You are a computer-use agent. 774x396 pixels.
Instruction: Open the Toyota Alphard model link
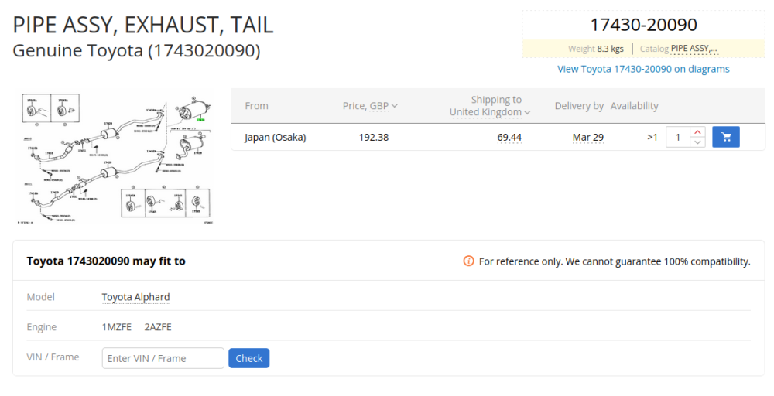pos(135,297)
